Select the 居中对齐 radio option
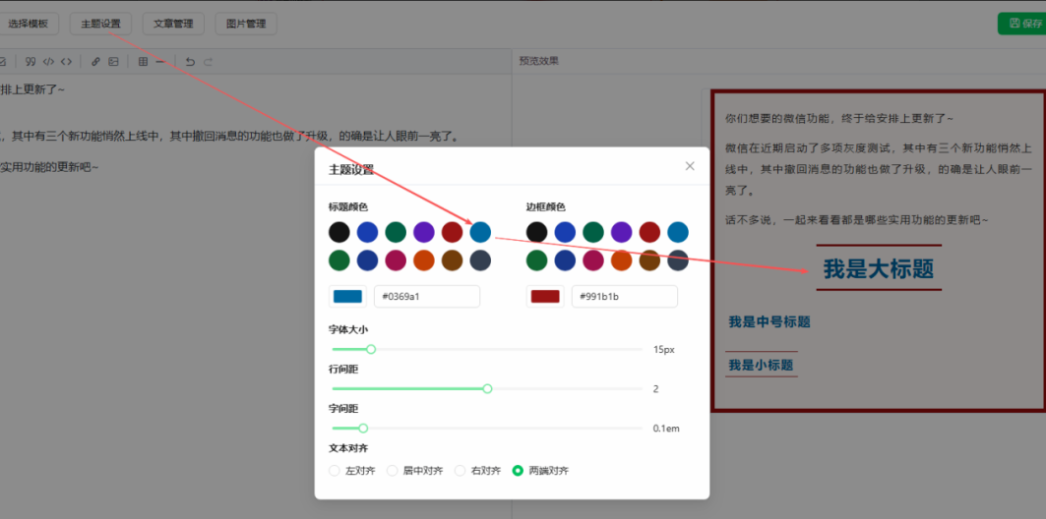The height and width of the screenshot is (519, 1046). (392, 471)
